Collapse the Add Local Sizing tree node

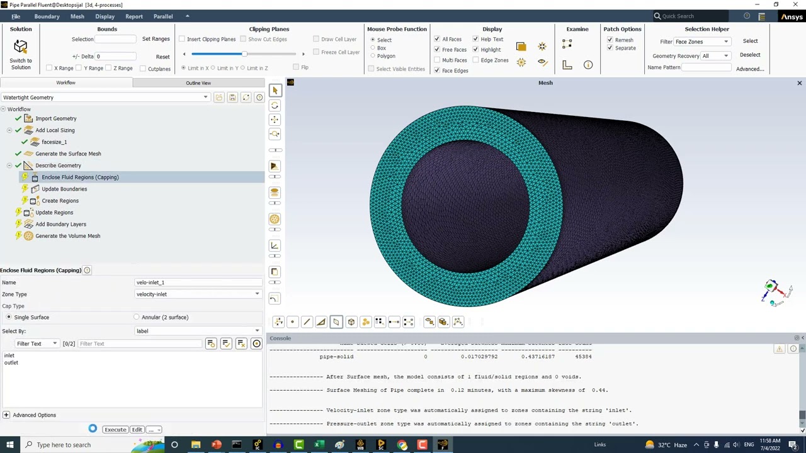click(9, 130)
